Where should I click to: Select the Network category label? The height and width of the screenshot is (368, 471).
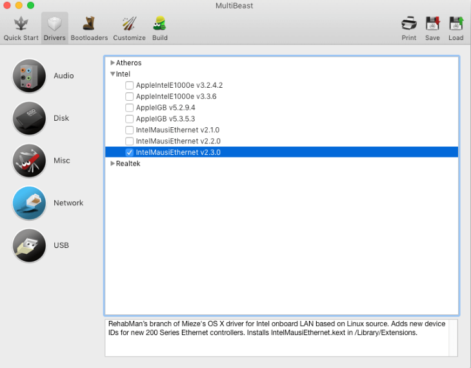click(68, 203)
